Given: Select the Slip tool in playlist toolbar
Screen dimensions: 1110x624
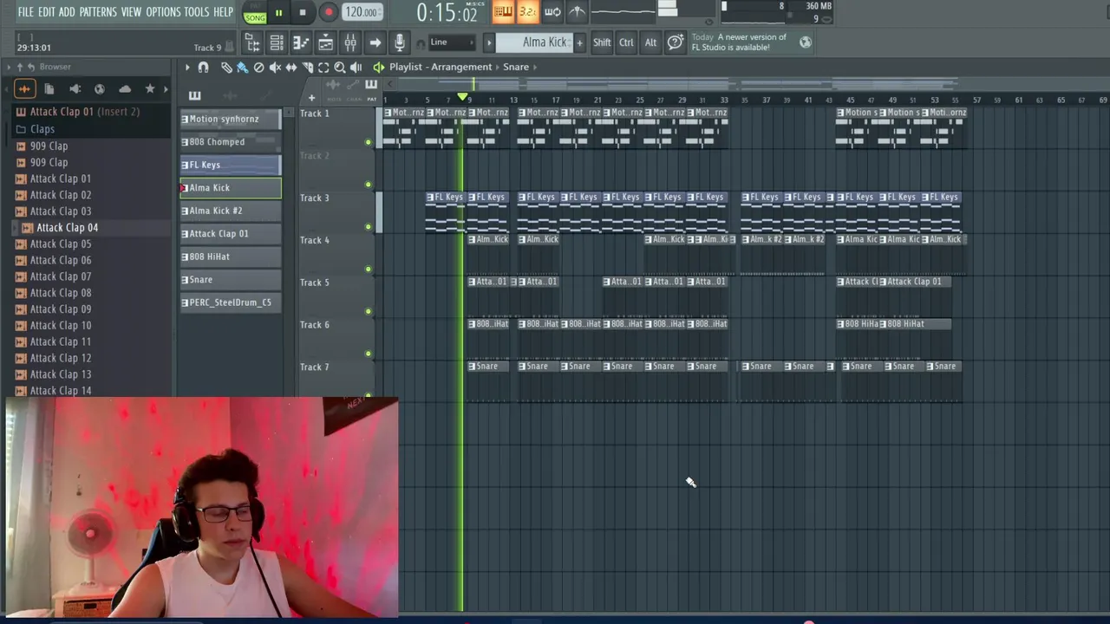Looking at the screenshot, I should pyautogui.click(x=291, y=68).
